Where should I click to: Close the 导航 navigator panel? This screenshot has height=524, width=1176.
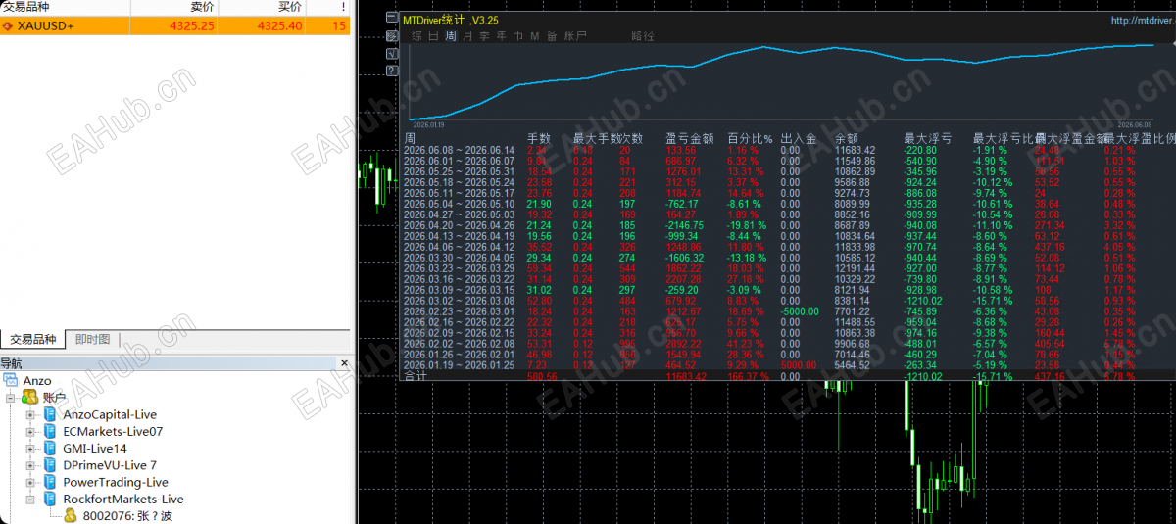344,363
